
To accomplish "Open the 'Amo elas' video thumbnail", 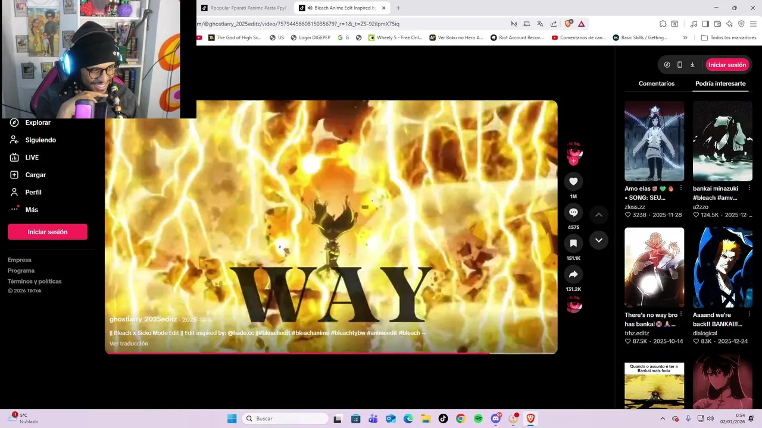I will coord(654,141).
